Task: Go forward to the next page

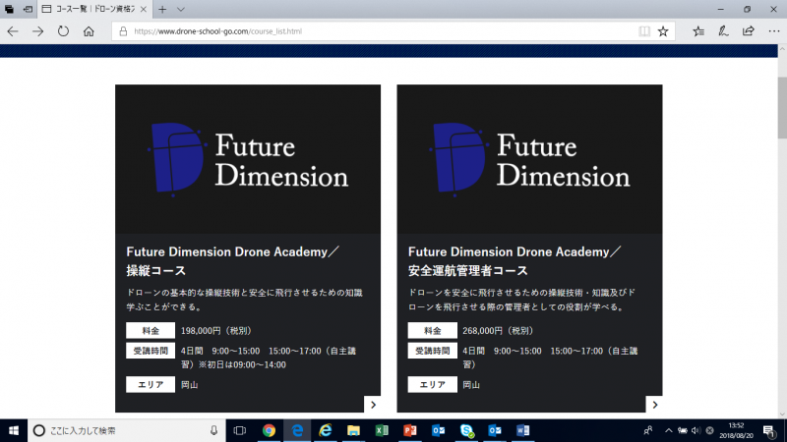Action: point(37,31)
